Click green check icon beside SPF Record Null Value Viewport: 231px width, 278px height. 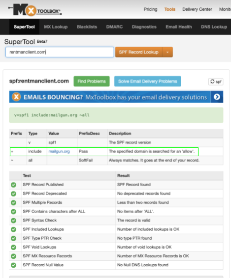(x=13, y=265)
